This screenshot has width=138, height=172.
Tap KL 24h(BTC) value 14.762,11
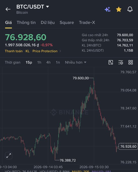[125, 45]
